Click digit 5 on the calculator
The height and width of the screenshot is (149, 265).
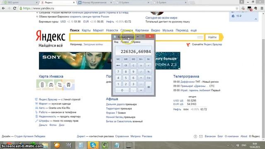pyautogui.click(x=126, y=78)
